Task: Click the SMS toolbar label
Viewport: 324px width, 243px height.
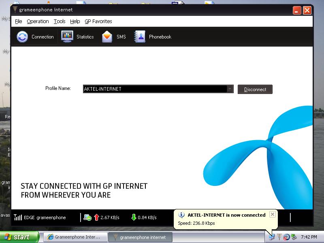Action: point(121,37)
